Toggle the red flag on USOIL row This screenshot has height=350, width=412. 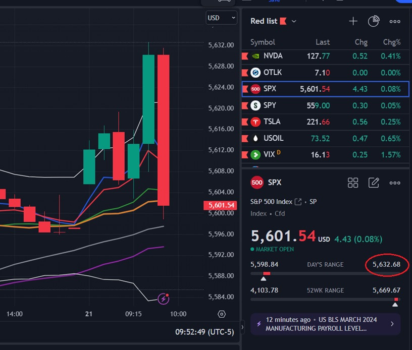point(245,139)
